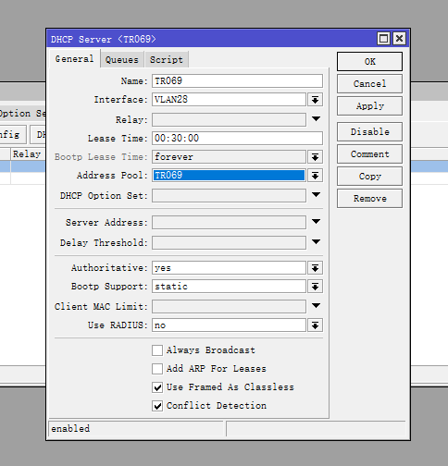Add a Comment to the server
Image resolution: width=448 pixels, height=466 pixels.
(369, 154)
